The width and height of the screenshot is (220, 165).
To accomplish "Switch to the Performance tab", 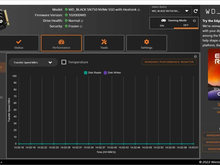I will (x=61, y=43).
